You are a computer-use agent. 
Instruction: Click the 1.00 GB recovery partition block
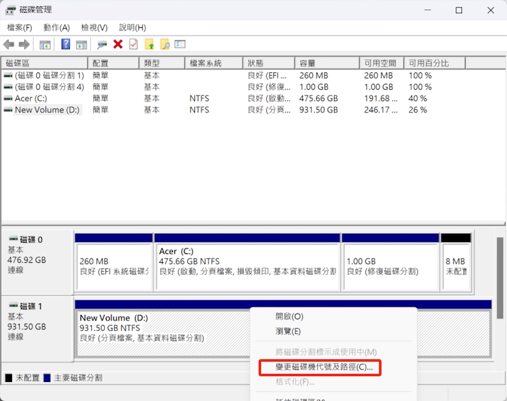tap(390, 266)
